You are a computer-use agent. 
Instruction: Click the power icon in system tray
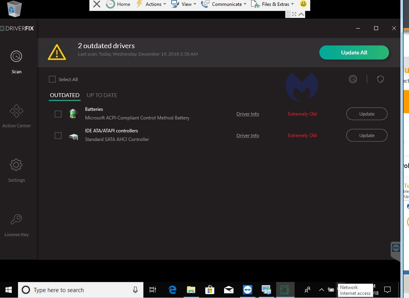[331, 290]
